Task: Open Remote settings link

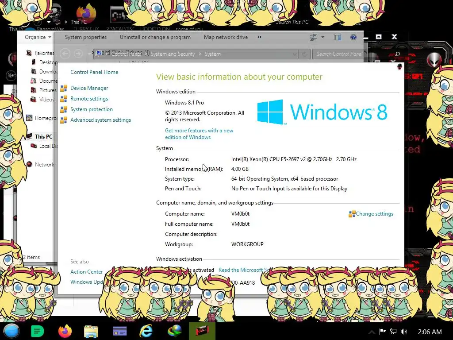Action: (x=89, y=99)
